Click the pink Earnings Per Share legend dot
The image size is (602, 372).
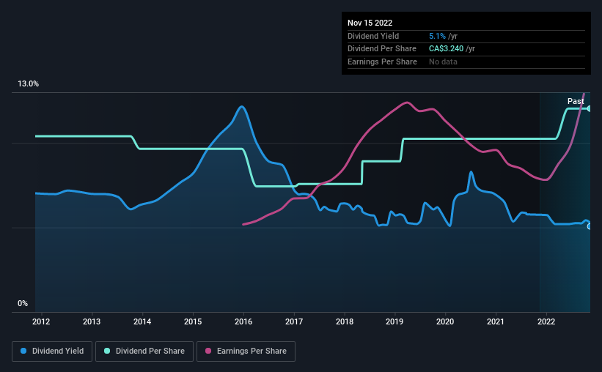208,351
